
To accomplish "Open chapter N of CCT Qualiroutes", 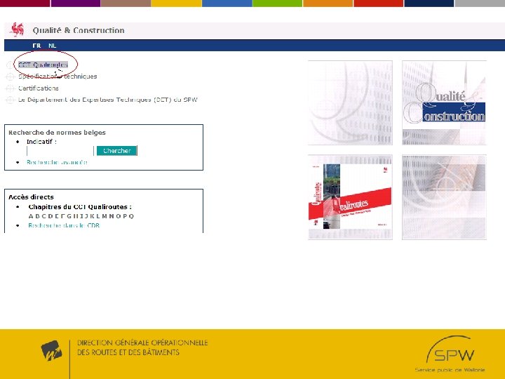I will pos(112,216).
